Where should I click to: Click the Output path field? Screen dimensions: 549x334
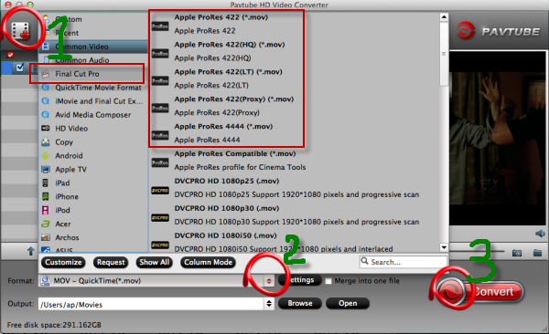(151, 304)
